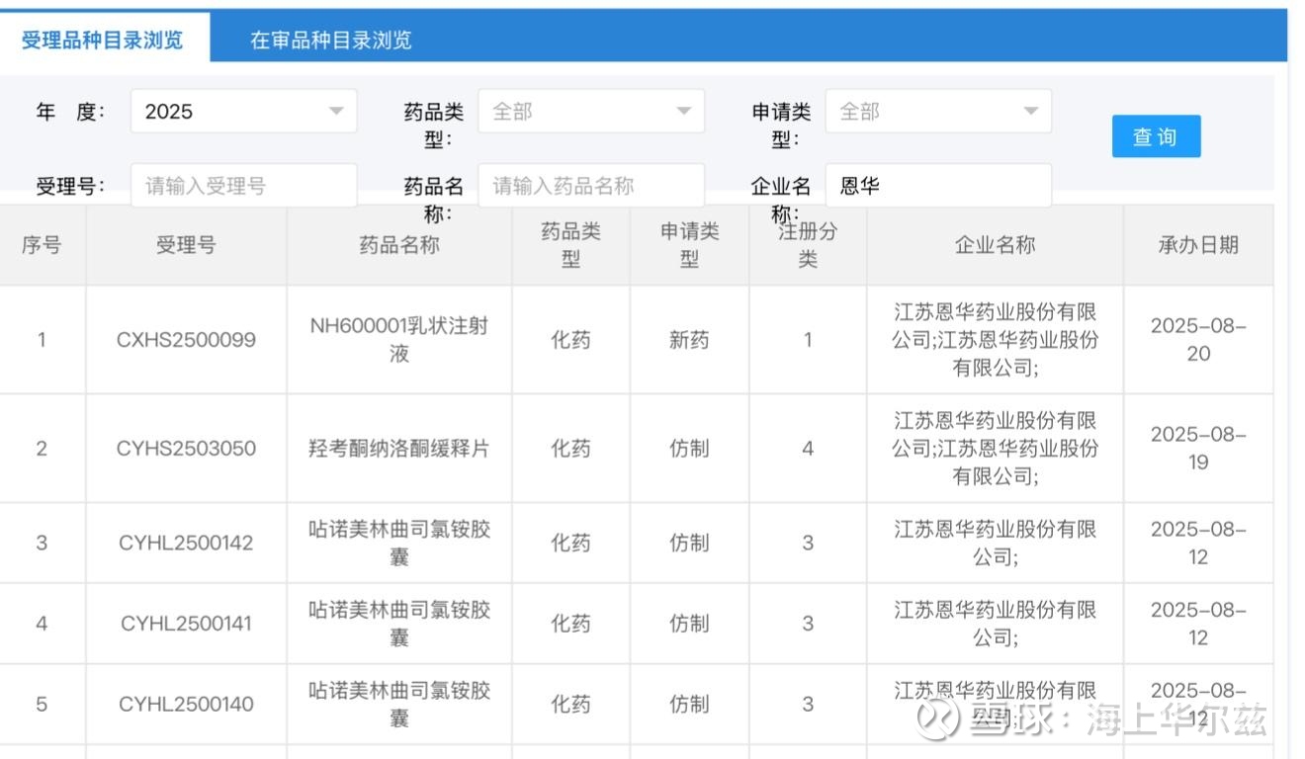The width and height of the screenshot is (1305, 759).
Task: Click 仿制 in the CYHS2503050 row
Action: coord(689,449)
